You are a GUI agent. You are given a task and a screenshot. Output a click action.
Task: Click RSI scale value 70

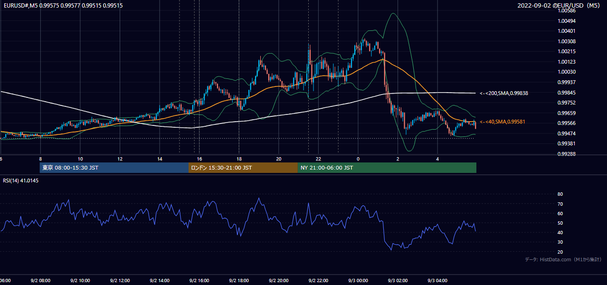click(560, 204)
